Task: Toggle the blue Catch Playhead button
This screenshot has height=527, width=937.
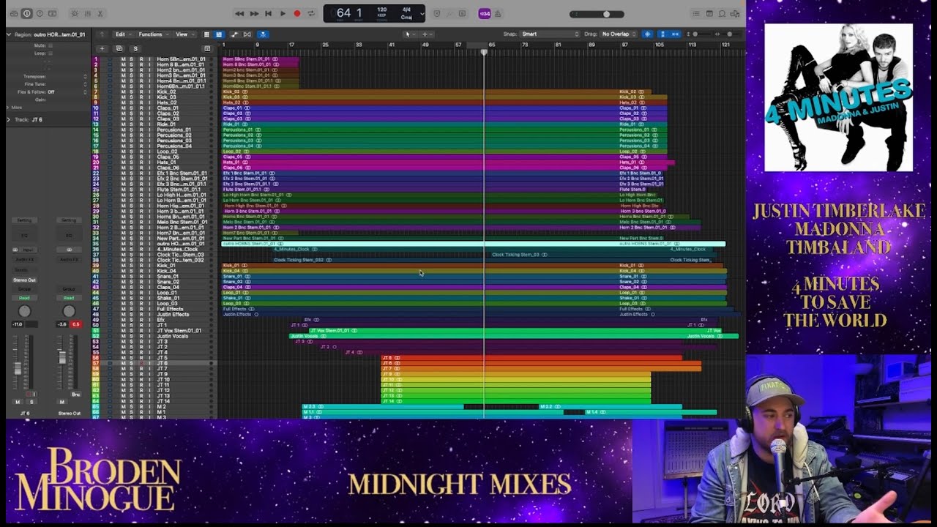Action: click(262, 34)
